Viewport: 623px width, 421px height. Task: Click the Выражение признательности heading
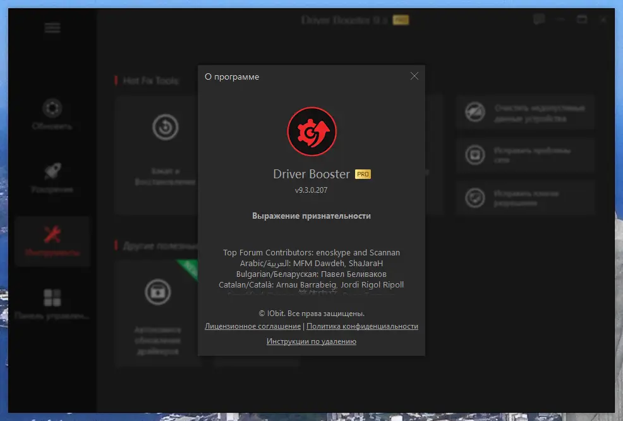point(311,216)
